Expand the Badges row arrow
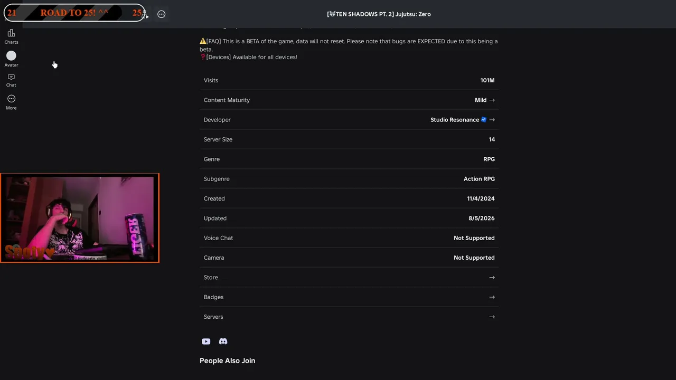The width and height of the screenshot is (676, 380). click(492, 297)
